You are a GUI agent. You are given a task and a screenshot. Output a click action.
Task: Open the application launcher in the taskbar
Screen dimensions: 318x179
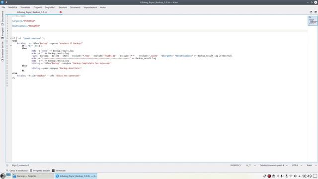click(3, 176)
